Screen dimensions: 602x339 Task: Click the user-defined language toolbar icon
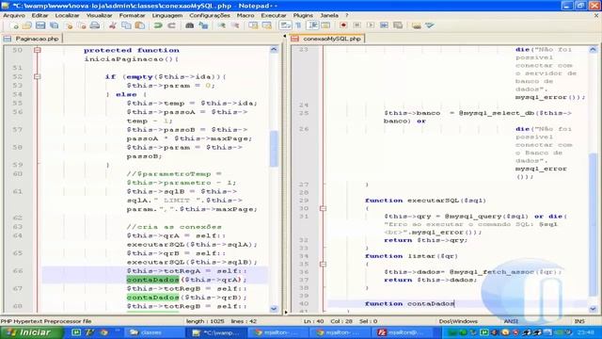click(325, 25)
